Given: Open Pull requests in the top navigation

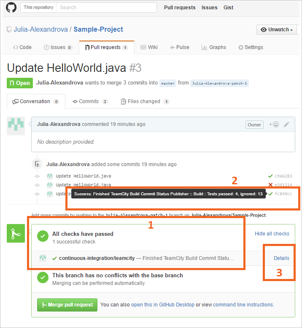Looking at the screenshot, I should click(180, 8).
